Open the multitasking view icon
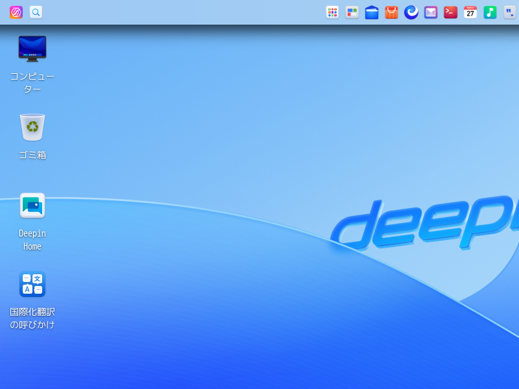This screenshot has height=389, width=519. pos(352,12)
